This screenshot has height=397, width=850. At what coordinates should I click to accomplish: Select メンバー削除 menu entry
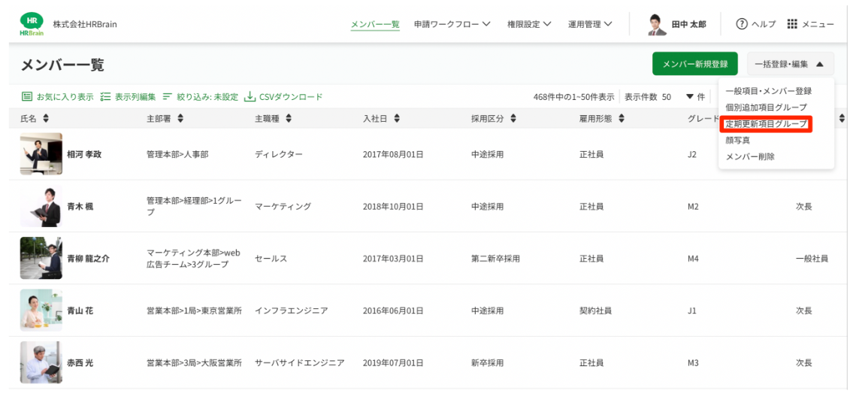tap(750, 156)
